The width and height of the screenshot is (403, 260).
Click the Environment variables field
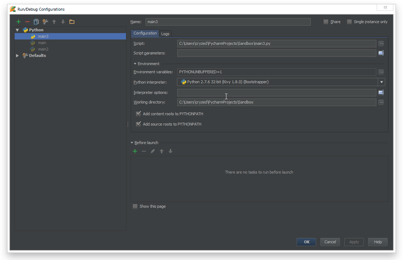(x=277, y=72)
